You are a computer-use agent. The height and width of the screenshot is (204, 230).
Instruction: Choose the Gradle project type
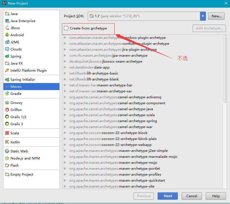31,93
